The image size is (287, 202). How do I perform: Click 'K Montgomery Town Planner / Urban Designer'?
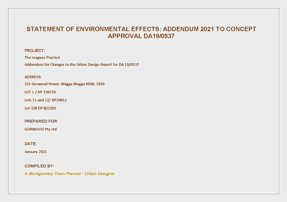(70, 174)
